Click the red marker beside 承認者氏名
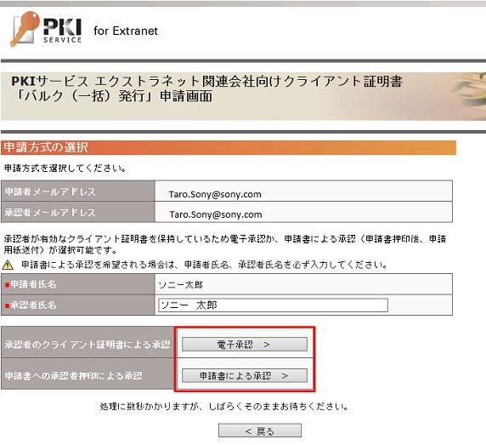Image resolution: width=486 pixels, height=445 pixels. (x=8, y=305)
